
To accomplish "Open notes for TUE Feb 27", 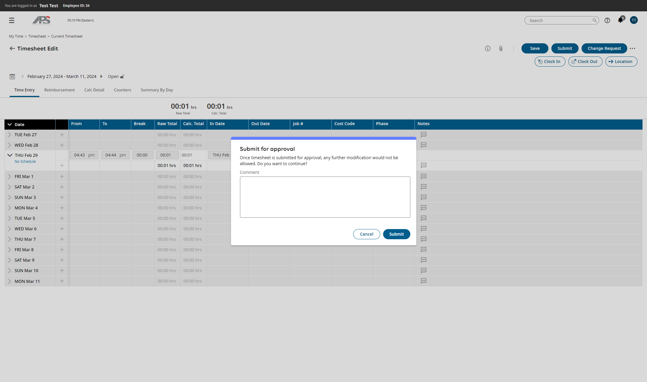I will (x=423, y=135).
